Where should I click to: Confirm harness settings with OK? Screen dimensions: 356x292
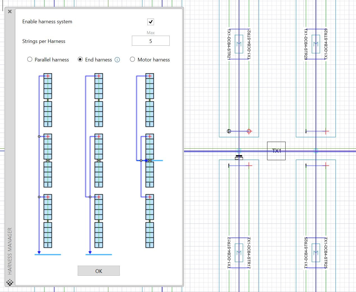coord(99,271)
